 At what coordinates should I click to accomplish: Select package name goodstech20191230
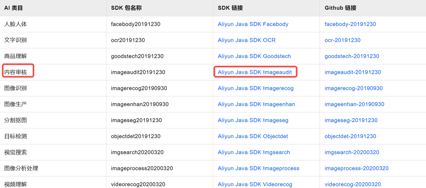137,56
